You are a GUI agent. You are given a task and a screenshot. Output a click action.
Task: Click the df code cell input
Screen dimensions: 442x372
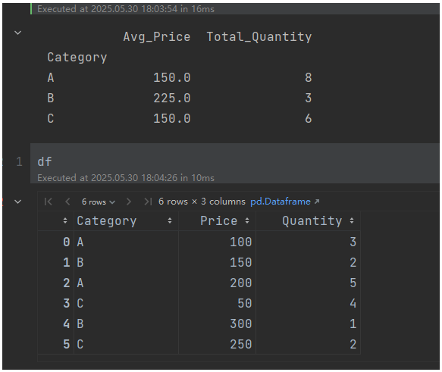coord(234,161)
